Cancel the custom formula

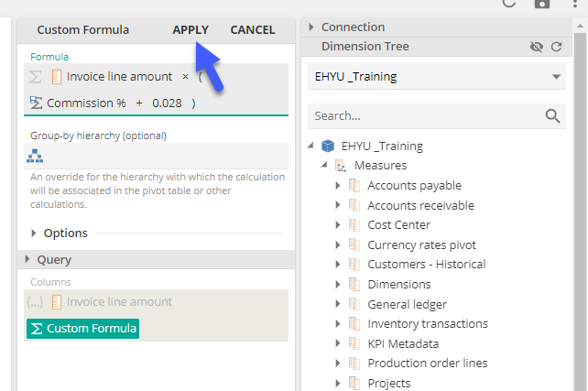pos(252,30)
